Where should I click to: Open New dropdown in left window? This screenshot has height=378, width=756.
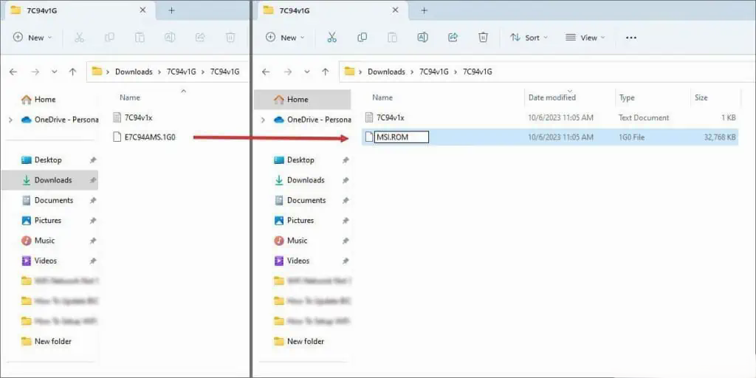(32, 38)
